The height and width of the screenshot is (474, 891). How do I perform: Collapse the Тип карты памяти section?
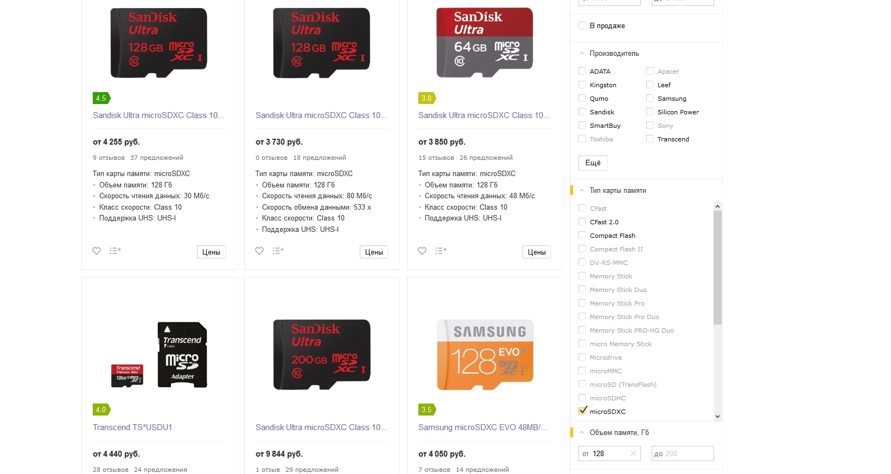(582, 191)
